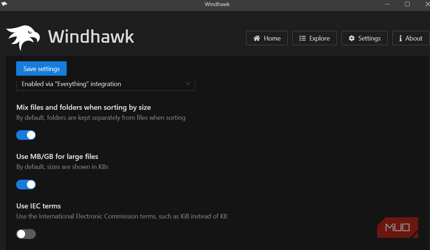Go to the Home page
The height and width of the screenshot is (250, 430).
(x=267, y=38)
